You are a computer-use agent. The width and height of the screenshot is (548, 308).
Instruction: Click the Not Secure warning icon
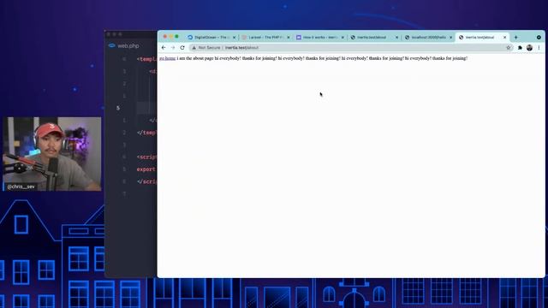click(x=194, y=48)
